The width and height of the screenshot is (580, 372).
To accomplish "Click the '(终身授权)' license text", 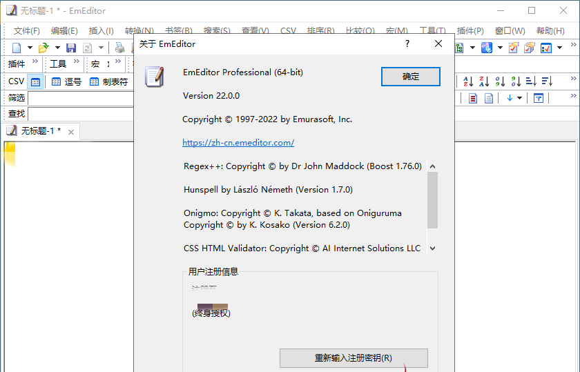I will 211,313.
